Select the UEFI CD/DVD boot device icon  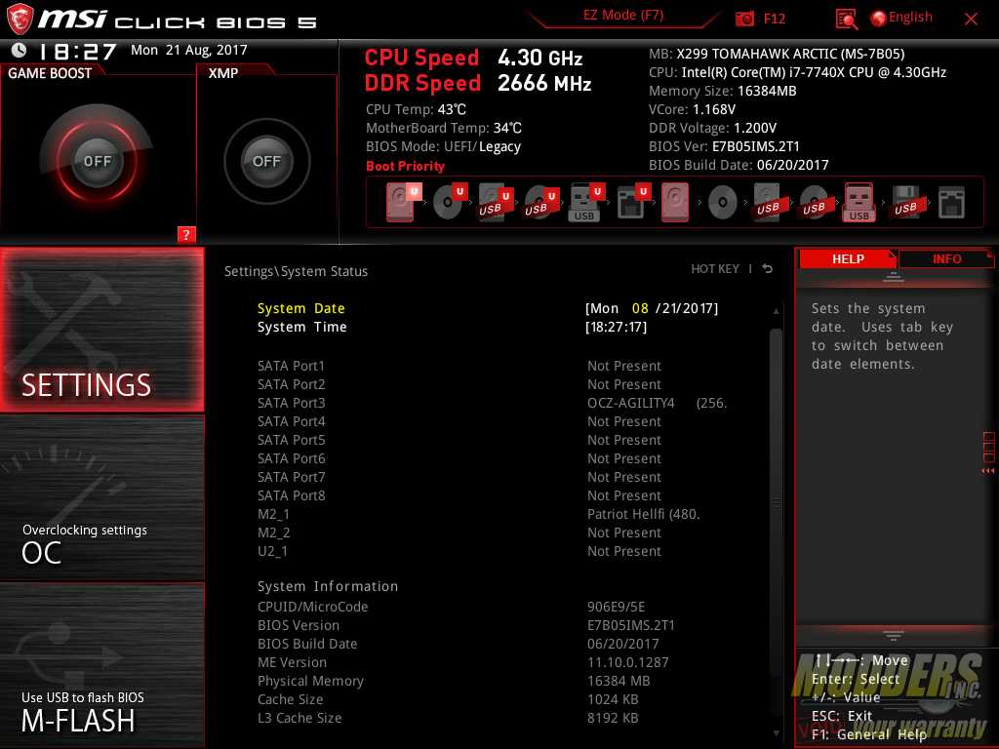(449, 202)
